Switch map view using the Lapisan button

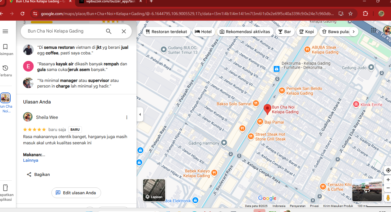point(154,190)
